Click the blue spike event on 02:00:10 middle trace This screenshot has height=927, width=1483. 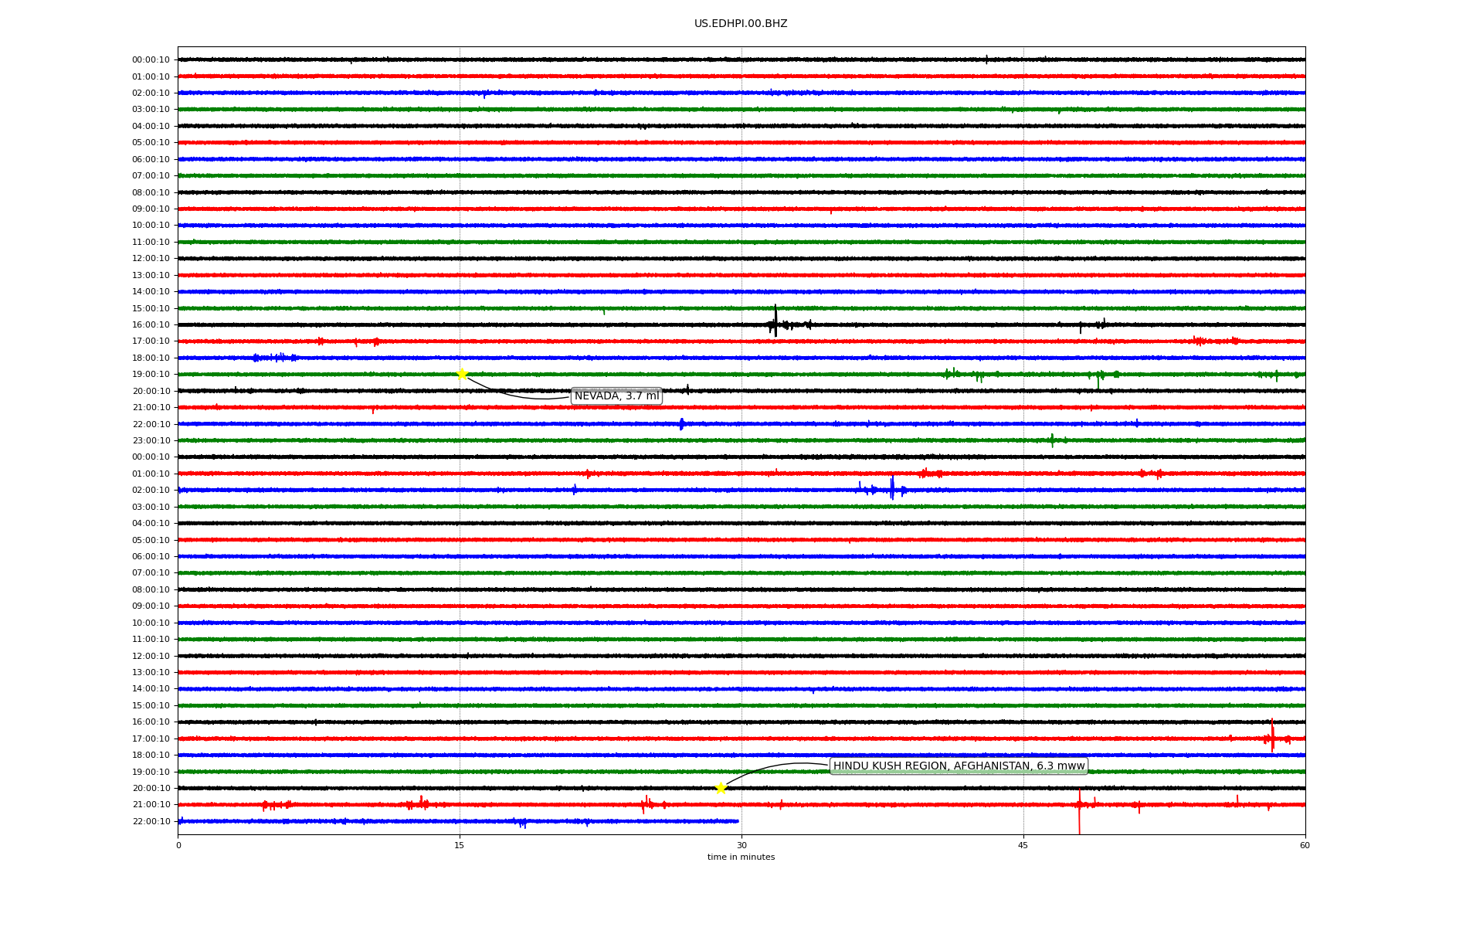pyautogui.click(x=892, y=489)
